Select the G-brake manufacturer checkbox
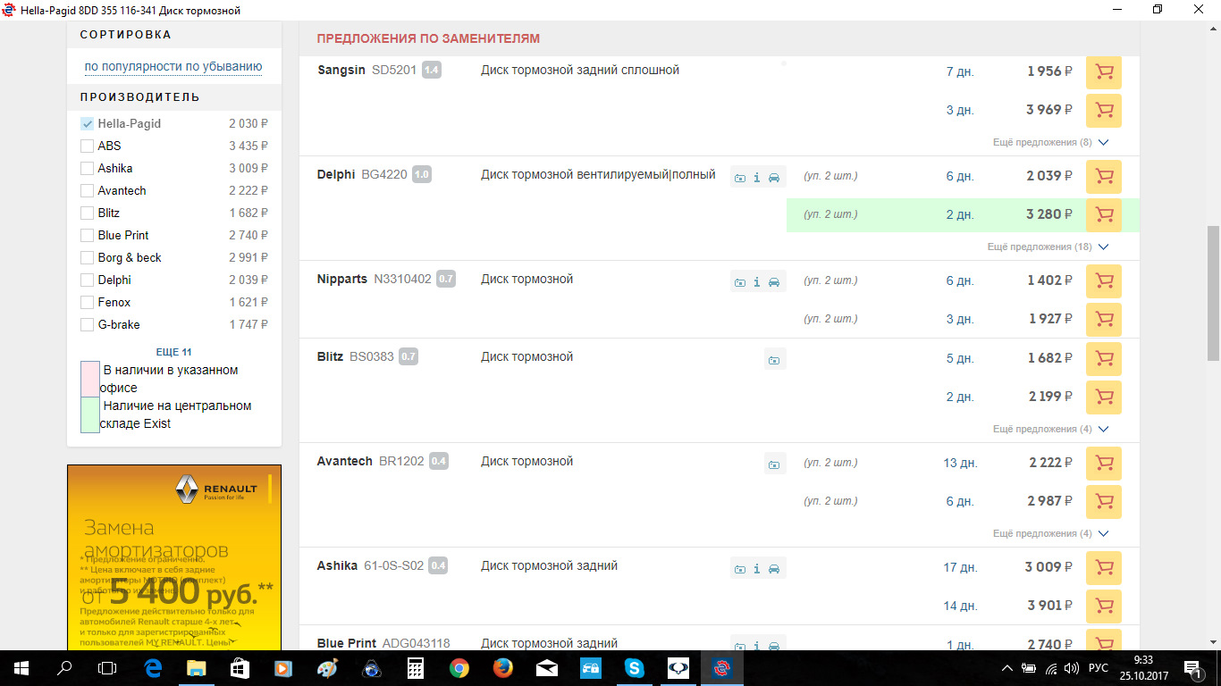1221x686 pixels. tap(87, 325)
